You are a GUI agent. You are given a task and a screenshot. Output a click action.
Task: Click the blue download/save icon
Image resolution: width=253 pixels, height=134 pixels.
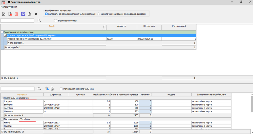pos(23,14)
